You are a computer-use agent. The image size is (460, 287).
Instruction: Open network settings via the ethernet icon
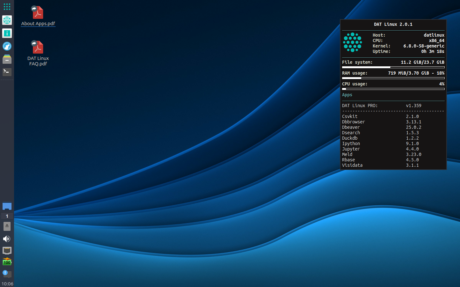coord(7,251)
